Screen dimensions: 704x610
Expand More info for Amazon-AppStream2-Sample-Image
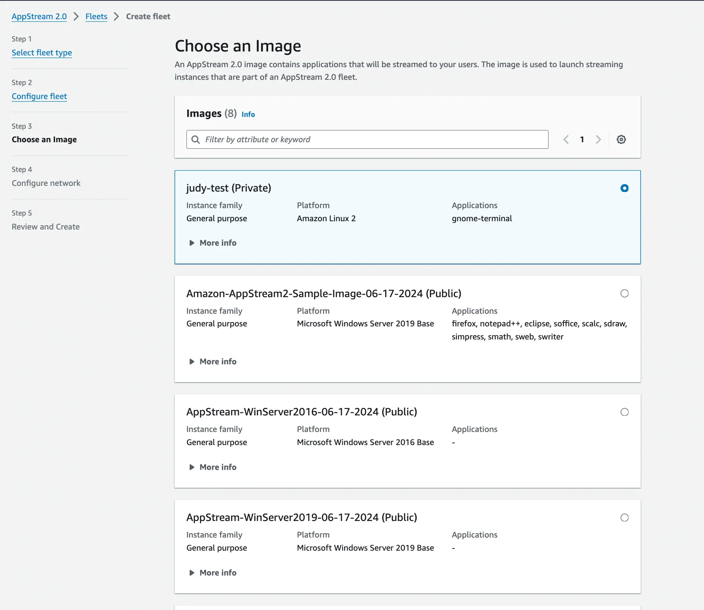pos(213,362)
